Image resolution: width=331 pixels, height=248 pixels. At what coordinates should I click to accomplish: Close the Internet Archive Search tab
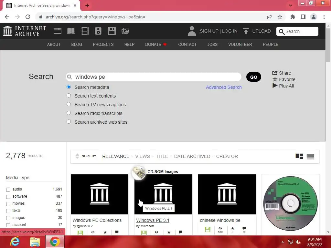tap(75, 5)
